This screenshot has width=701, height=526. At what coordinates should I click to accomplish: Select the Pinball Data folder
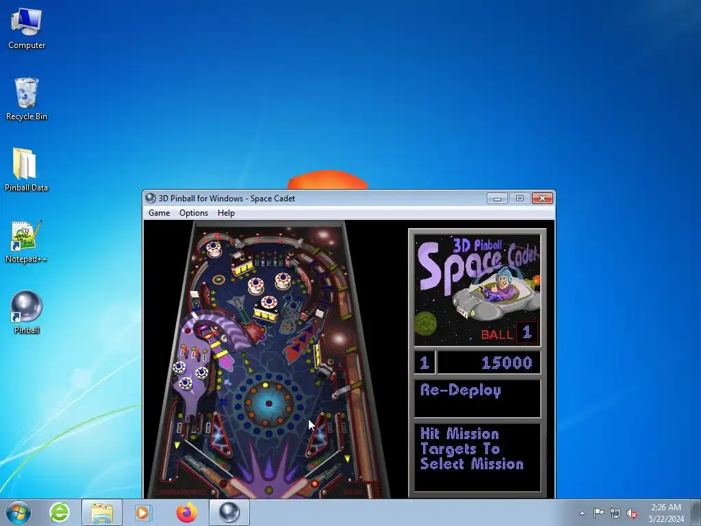(x=26, y=170)
